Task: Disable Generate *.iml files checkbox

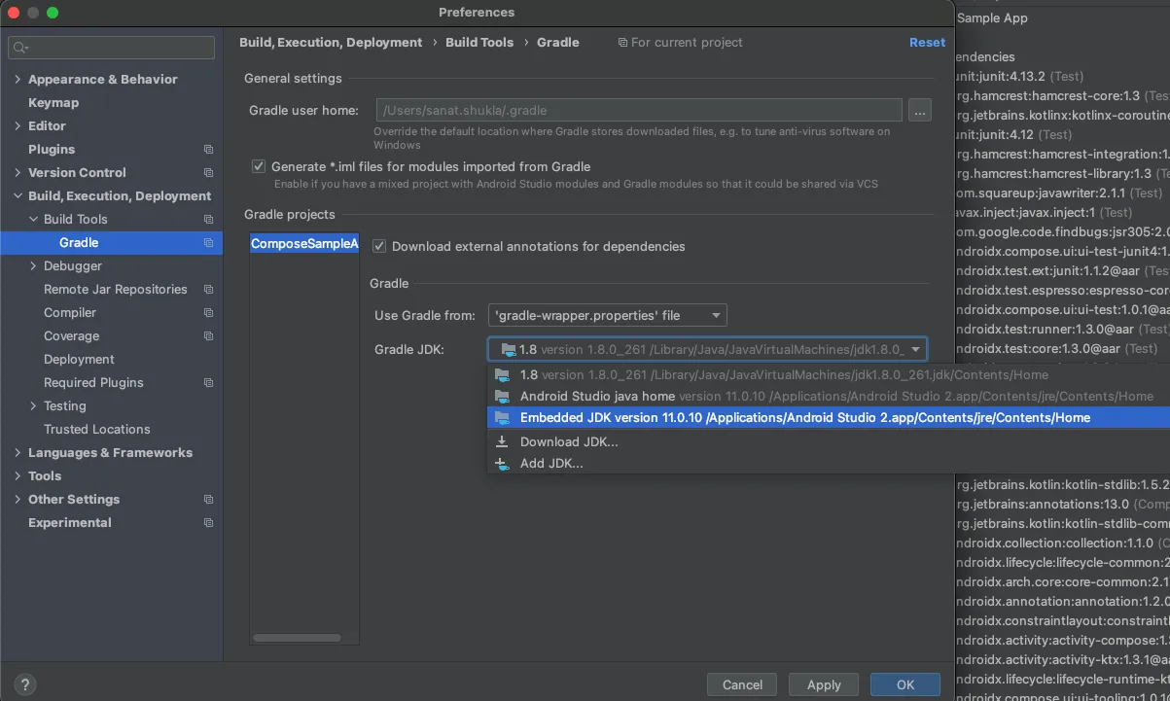Action: coord(259,166)
